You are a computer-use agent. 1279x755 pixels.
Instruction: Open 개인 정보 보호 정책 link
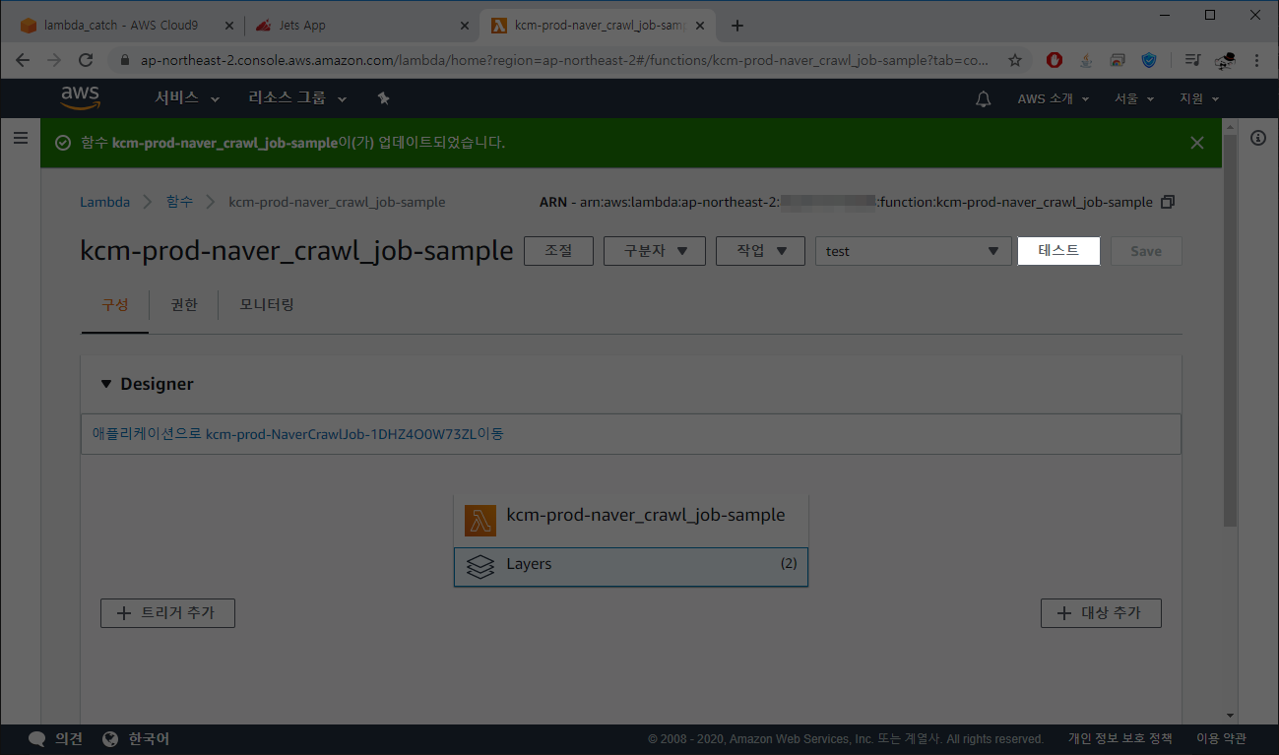[1119, 739]
